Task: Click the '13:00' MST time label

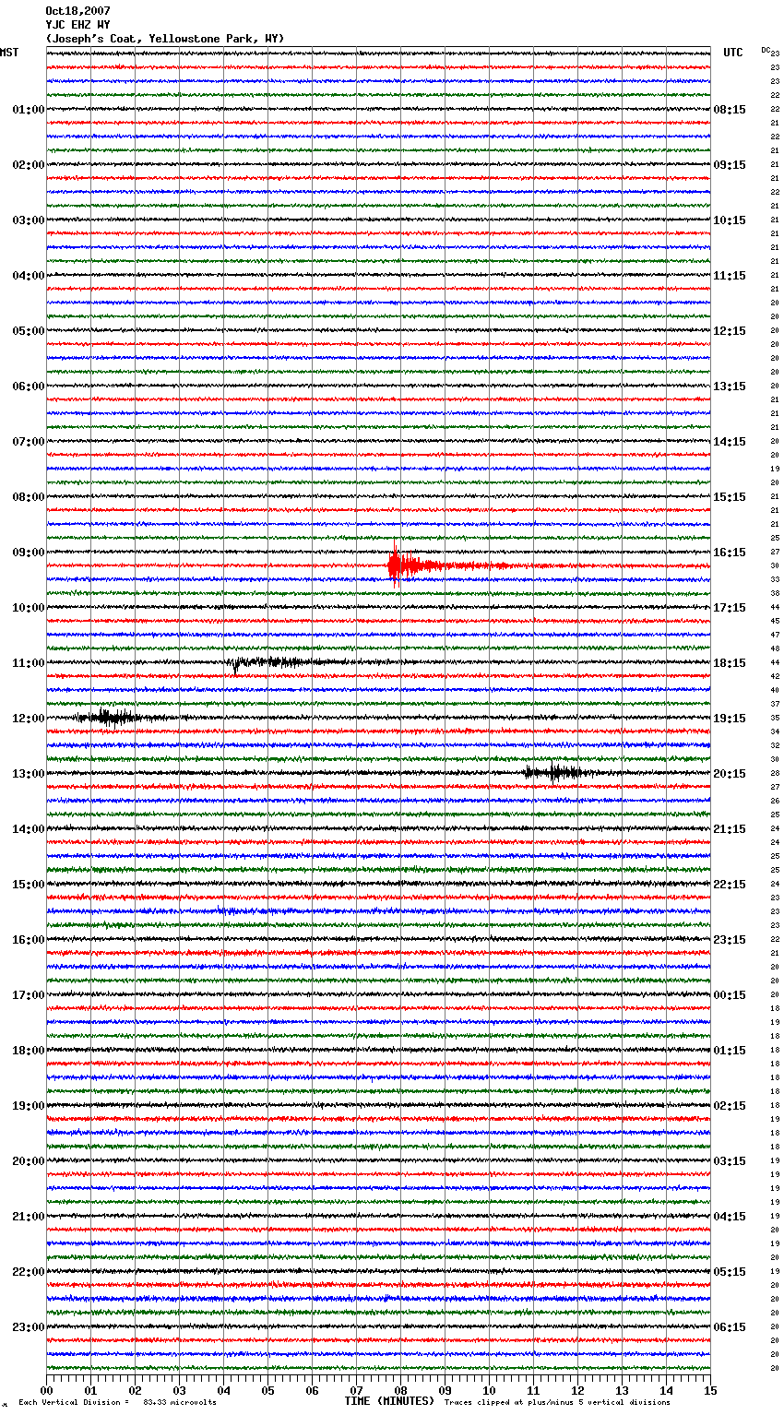Action: click(x=28, y=774)
